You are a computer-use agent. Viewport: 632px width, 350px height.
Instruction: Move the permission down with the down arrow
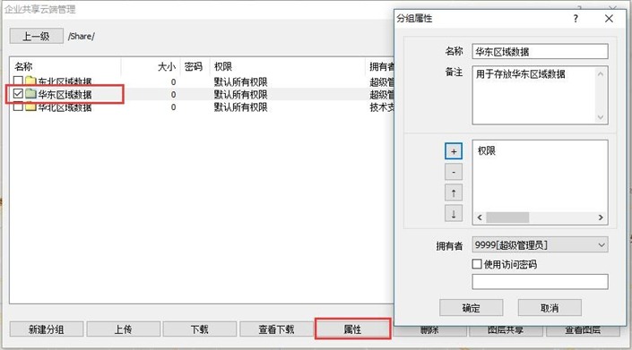(454, 213)
